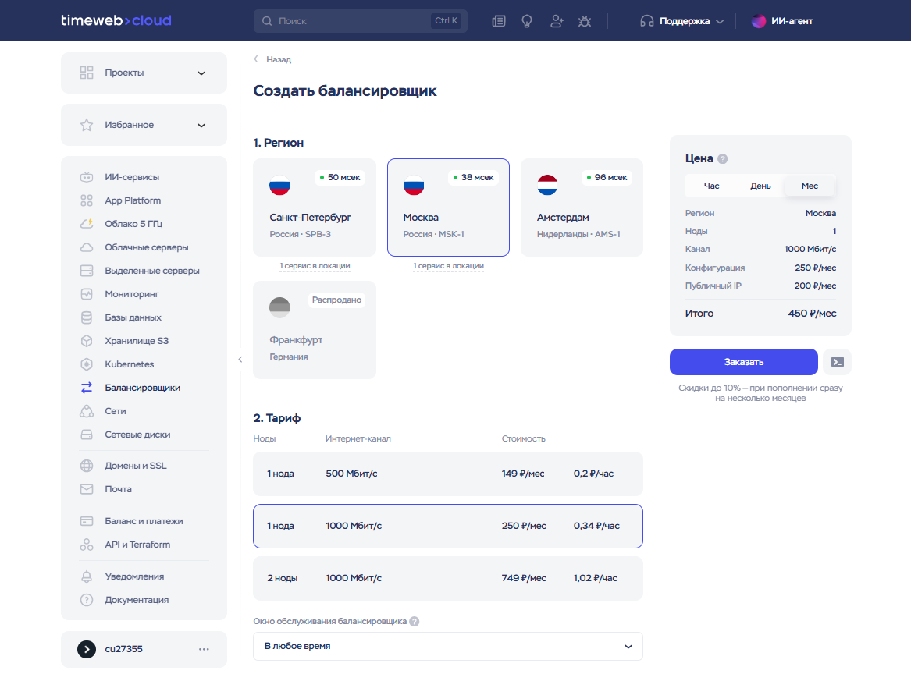Image resolution: width=911 pixels, height=674 pixels.
Task: Click the help icon beside Окно обслуживания балансировщика
Action: [415, 621]
